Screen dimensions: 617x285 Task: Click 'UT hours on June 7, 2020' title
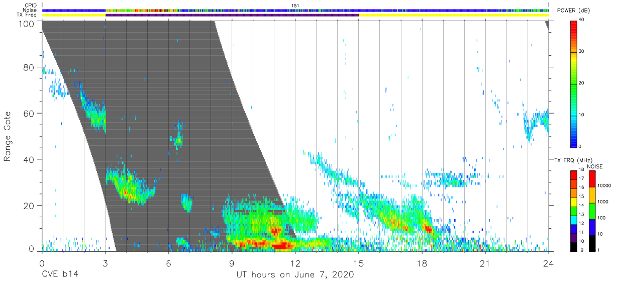[x=295, y=275]
